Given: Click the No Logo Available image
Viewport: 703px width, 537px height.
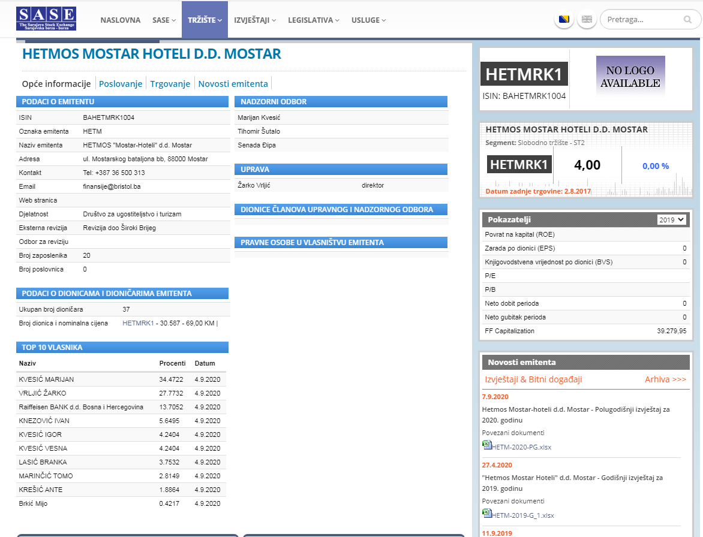Looking at the screenshot, I should coord(630,76).
